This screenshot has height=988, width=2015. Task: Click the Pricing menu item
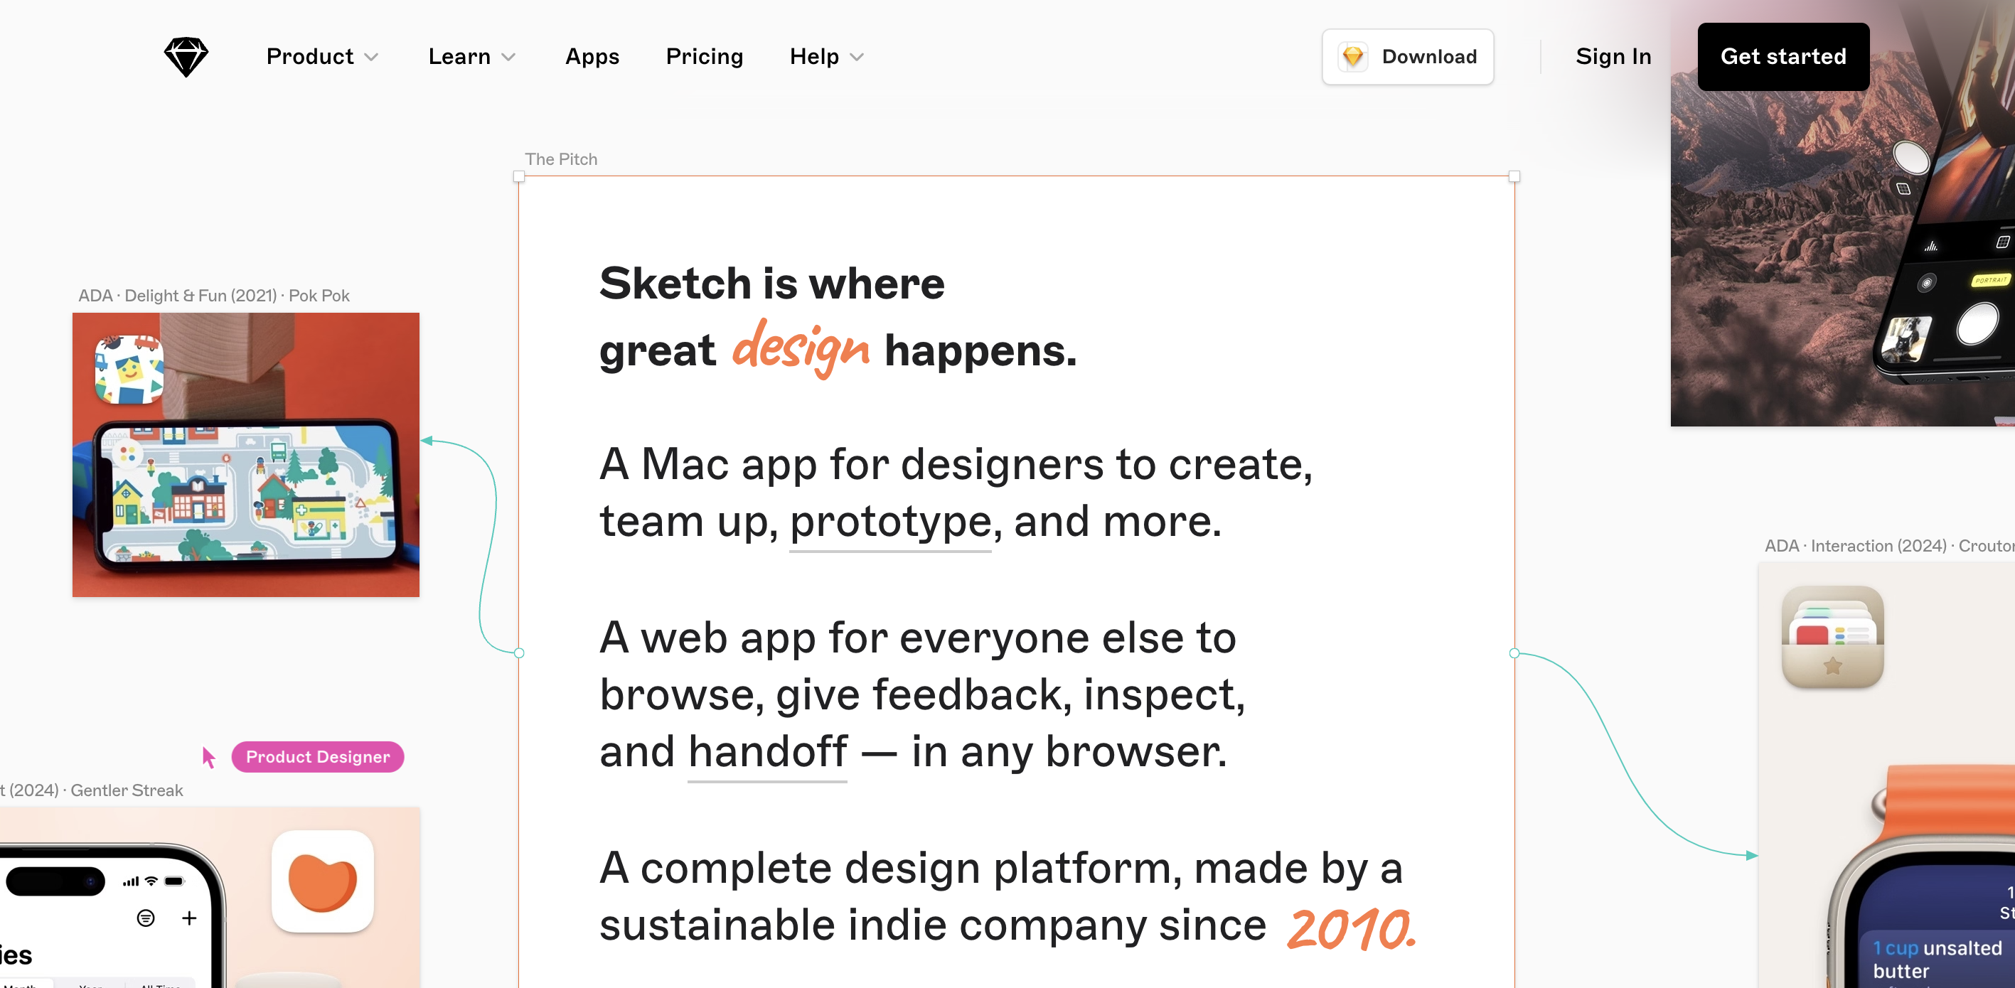[x=704, y=57]
